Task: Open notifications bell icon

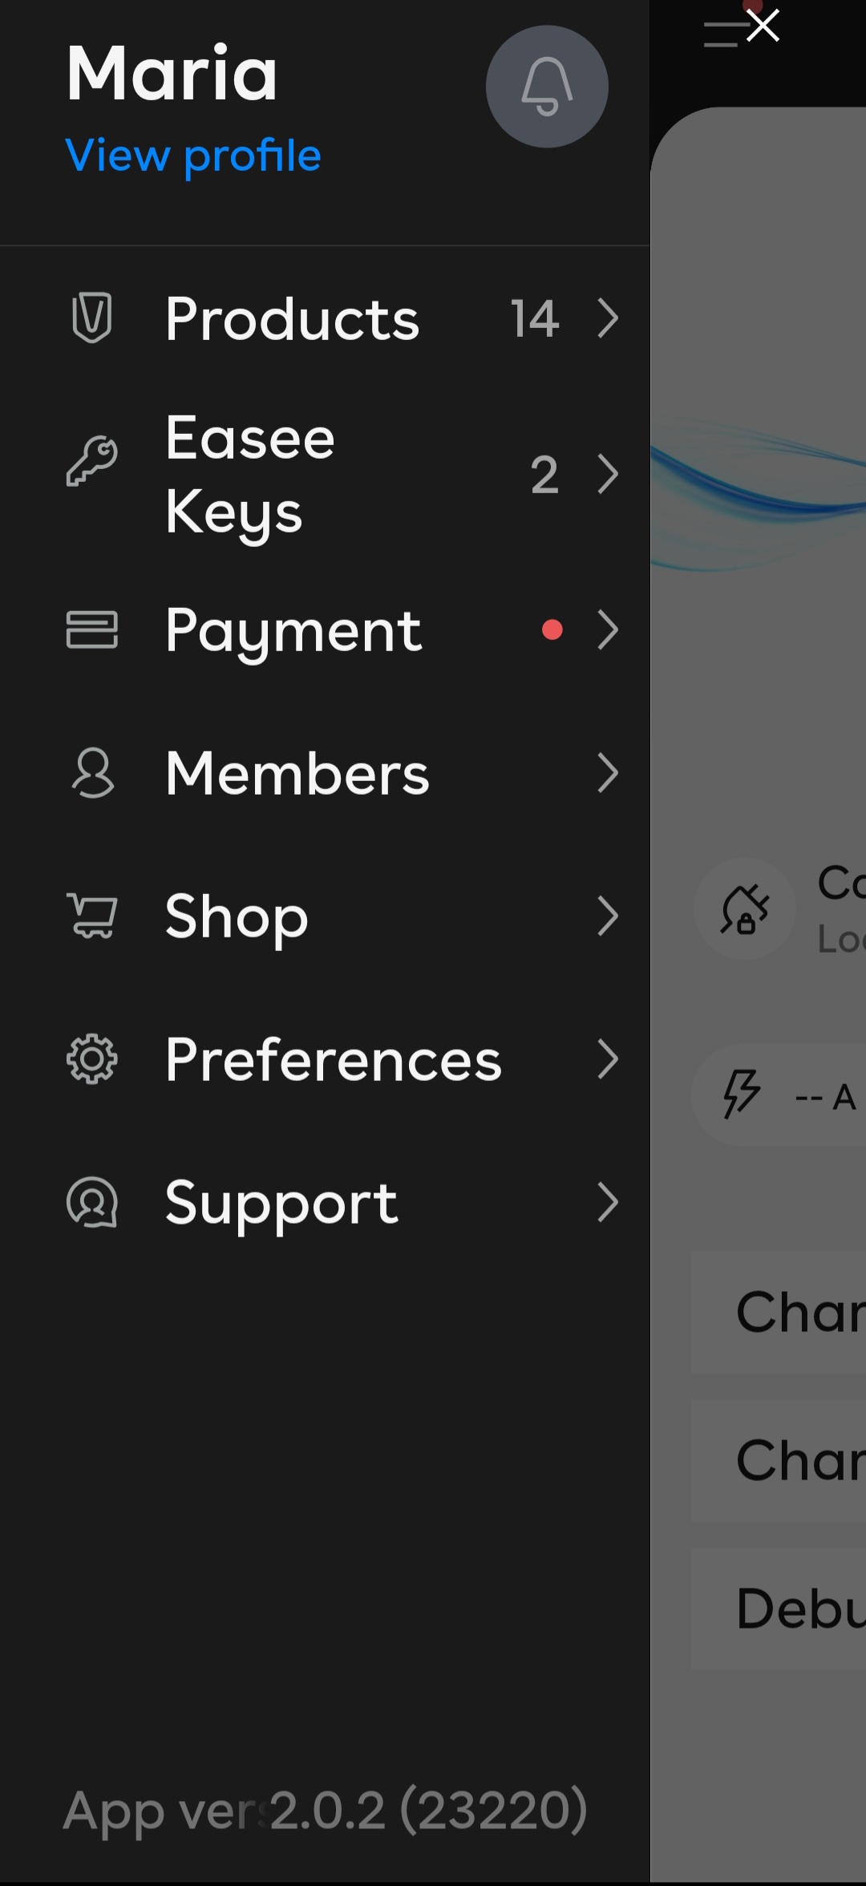Action: click(547, 87)
